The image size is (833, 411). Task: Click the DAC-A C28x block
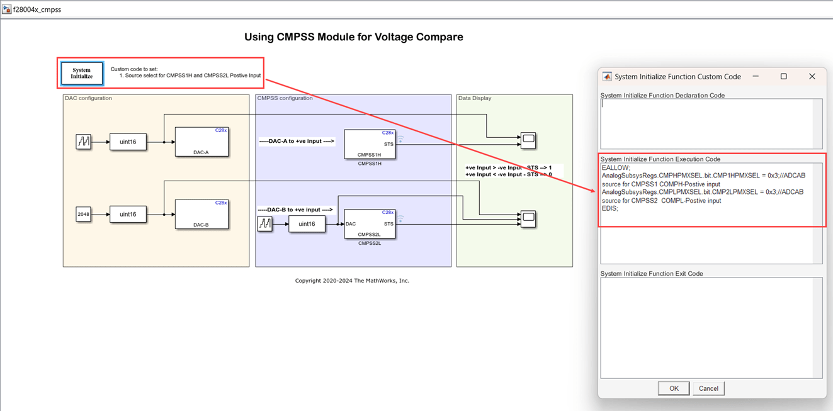pyautogui.click(x=201, y=142)
